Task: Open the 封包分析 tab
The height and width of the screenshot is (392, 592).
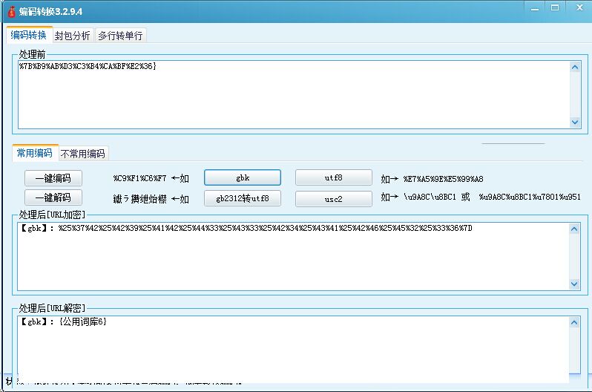Action: coord(73,36)
